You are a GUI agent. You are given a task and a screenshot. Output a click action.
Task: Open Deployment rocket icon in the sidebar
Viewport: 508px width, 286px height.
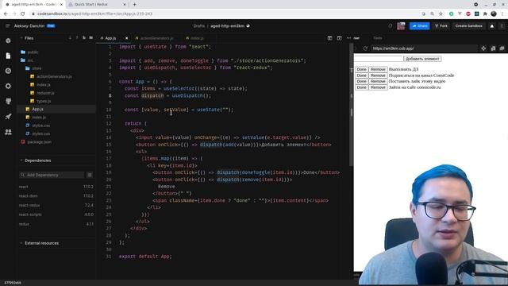8,117
